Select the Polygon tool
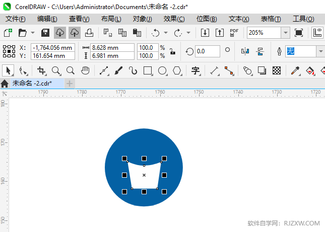Viewport: 325px width, 232px height. 177,70
